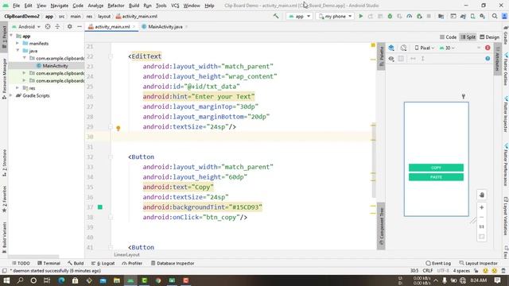Open the app run configuration dropdown

299,16
